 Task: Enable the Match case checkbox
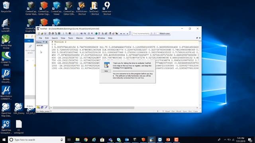pyautogui.click(x=158, y=33)
